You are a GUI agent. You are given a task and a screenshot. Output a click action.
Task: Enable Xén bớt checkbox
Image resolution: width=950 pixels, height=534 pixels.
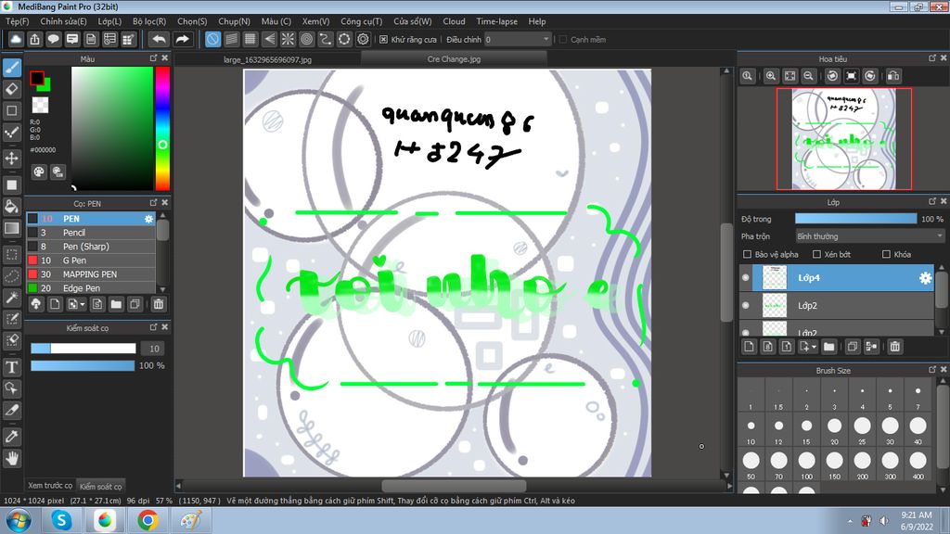(816, 254)
